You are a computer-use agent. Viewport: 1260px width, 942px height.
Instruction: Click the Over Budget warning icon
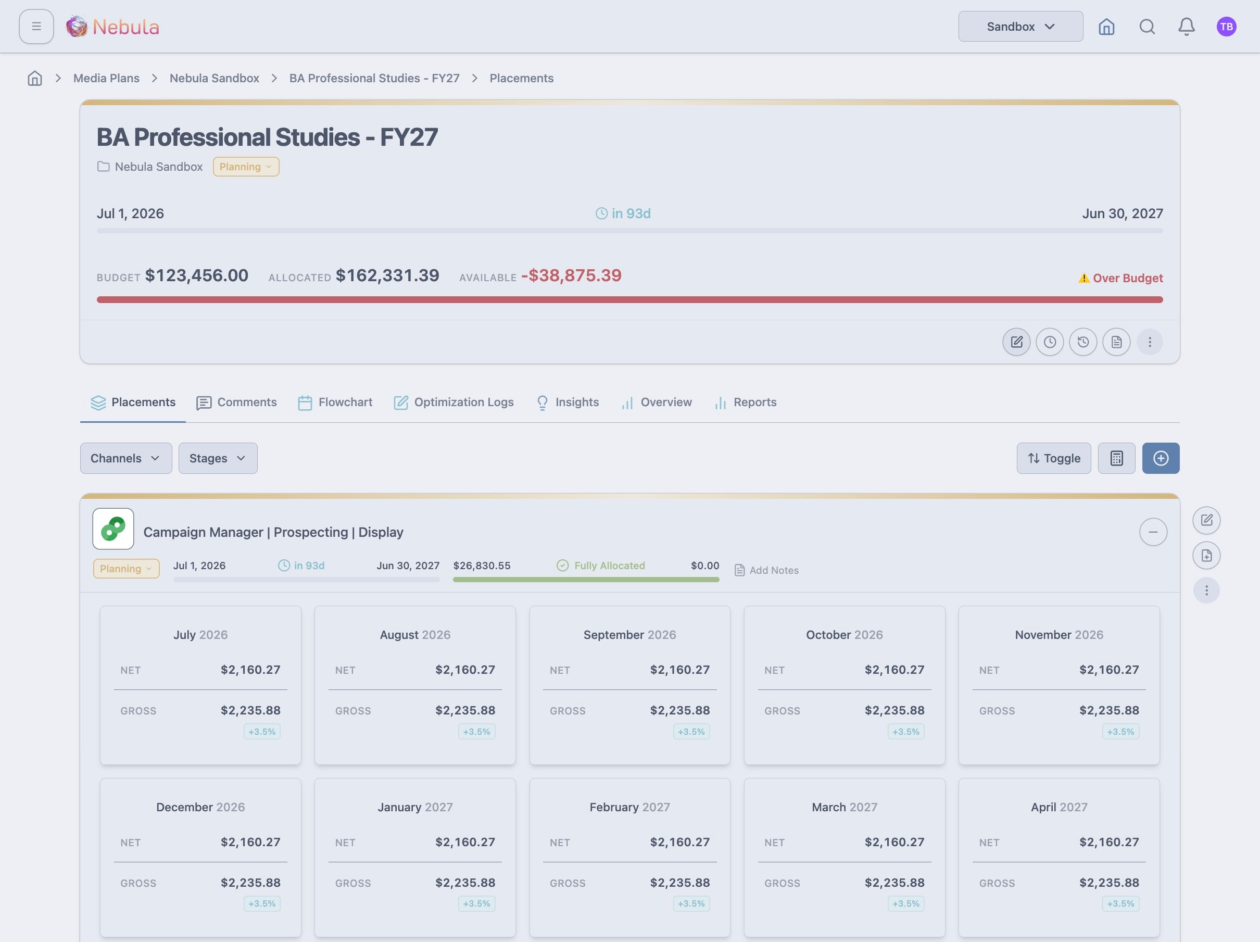tap(1083, 278)
